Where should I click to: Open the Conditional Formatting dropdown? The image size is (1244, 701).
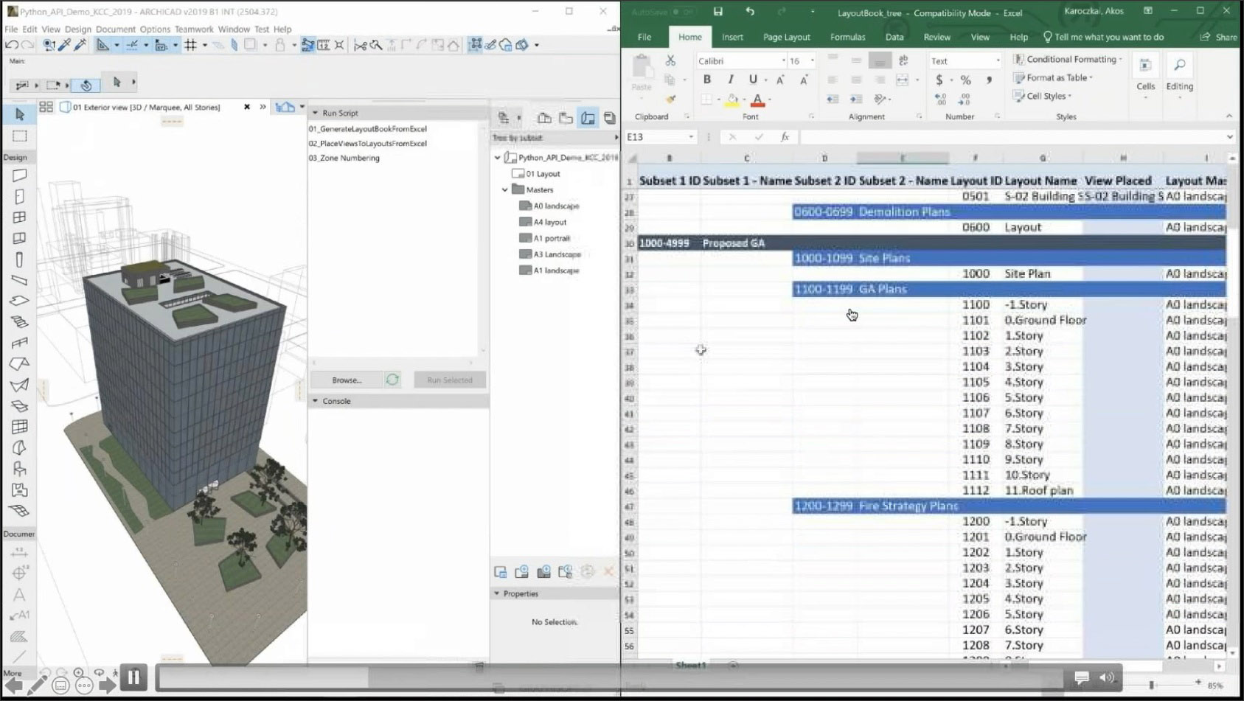coord(1068,59)
